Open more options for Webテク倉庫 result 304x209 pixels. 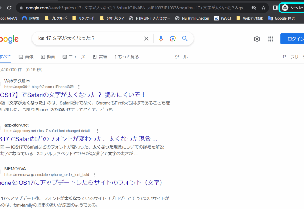pyautogui.click(x=79, y=87)
